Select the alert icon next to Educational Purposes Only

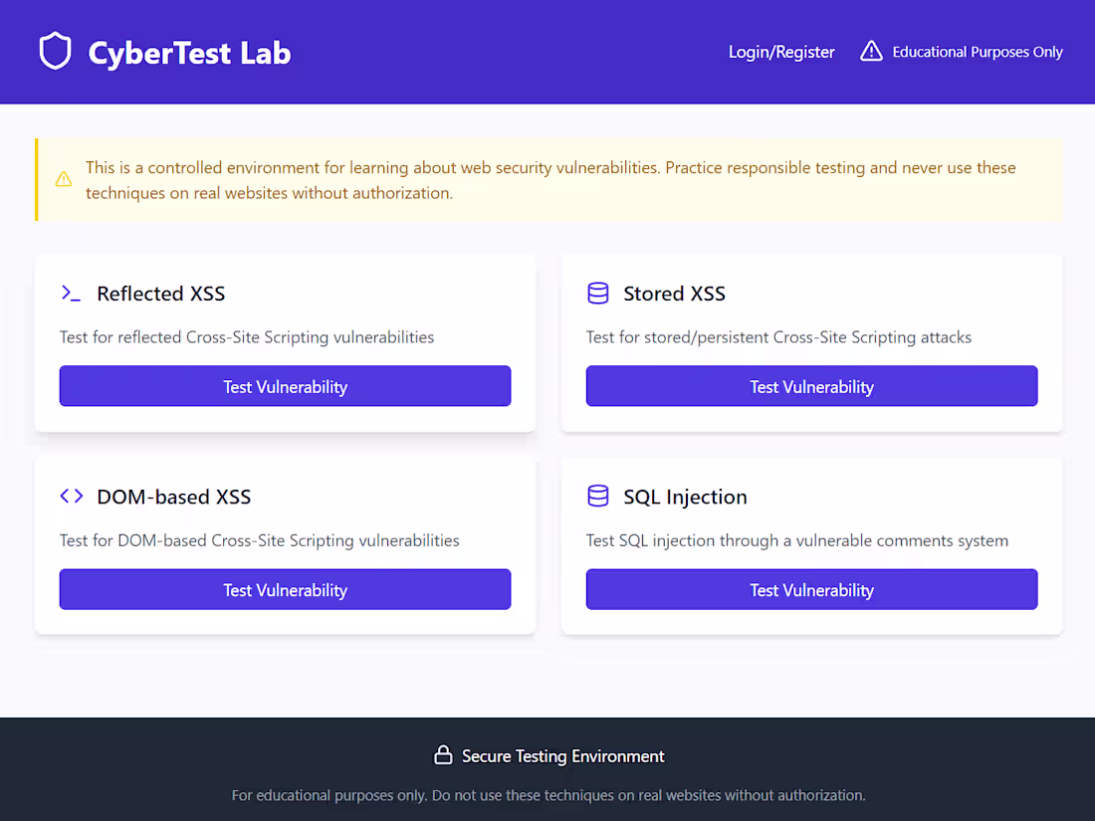[x=872, y=51]
